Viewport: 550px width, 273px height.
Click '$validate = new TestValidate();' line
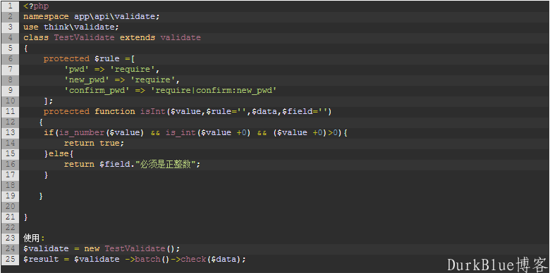click(x=102, y=248)
